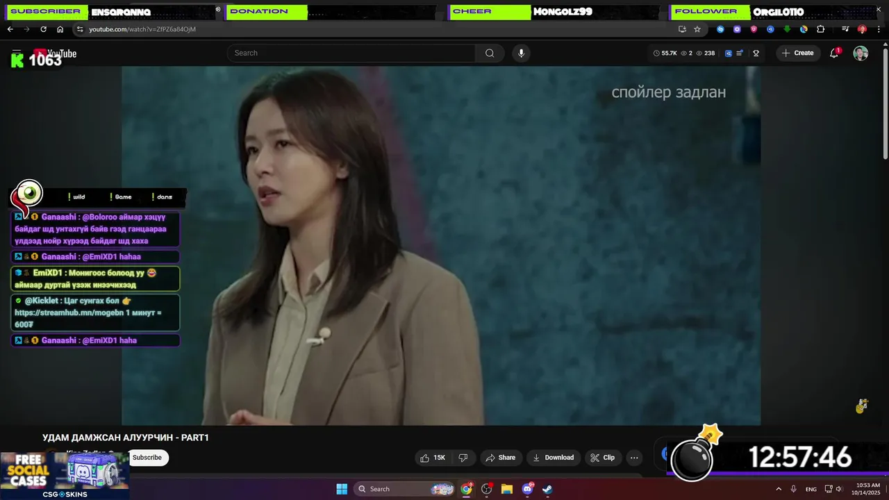Reload the YouTube page
The height and width of the screenshot is (500, 889).
(43, 29)
